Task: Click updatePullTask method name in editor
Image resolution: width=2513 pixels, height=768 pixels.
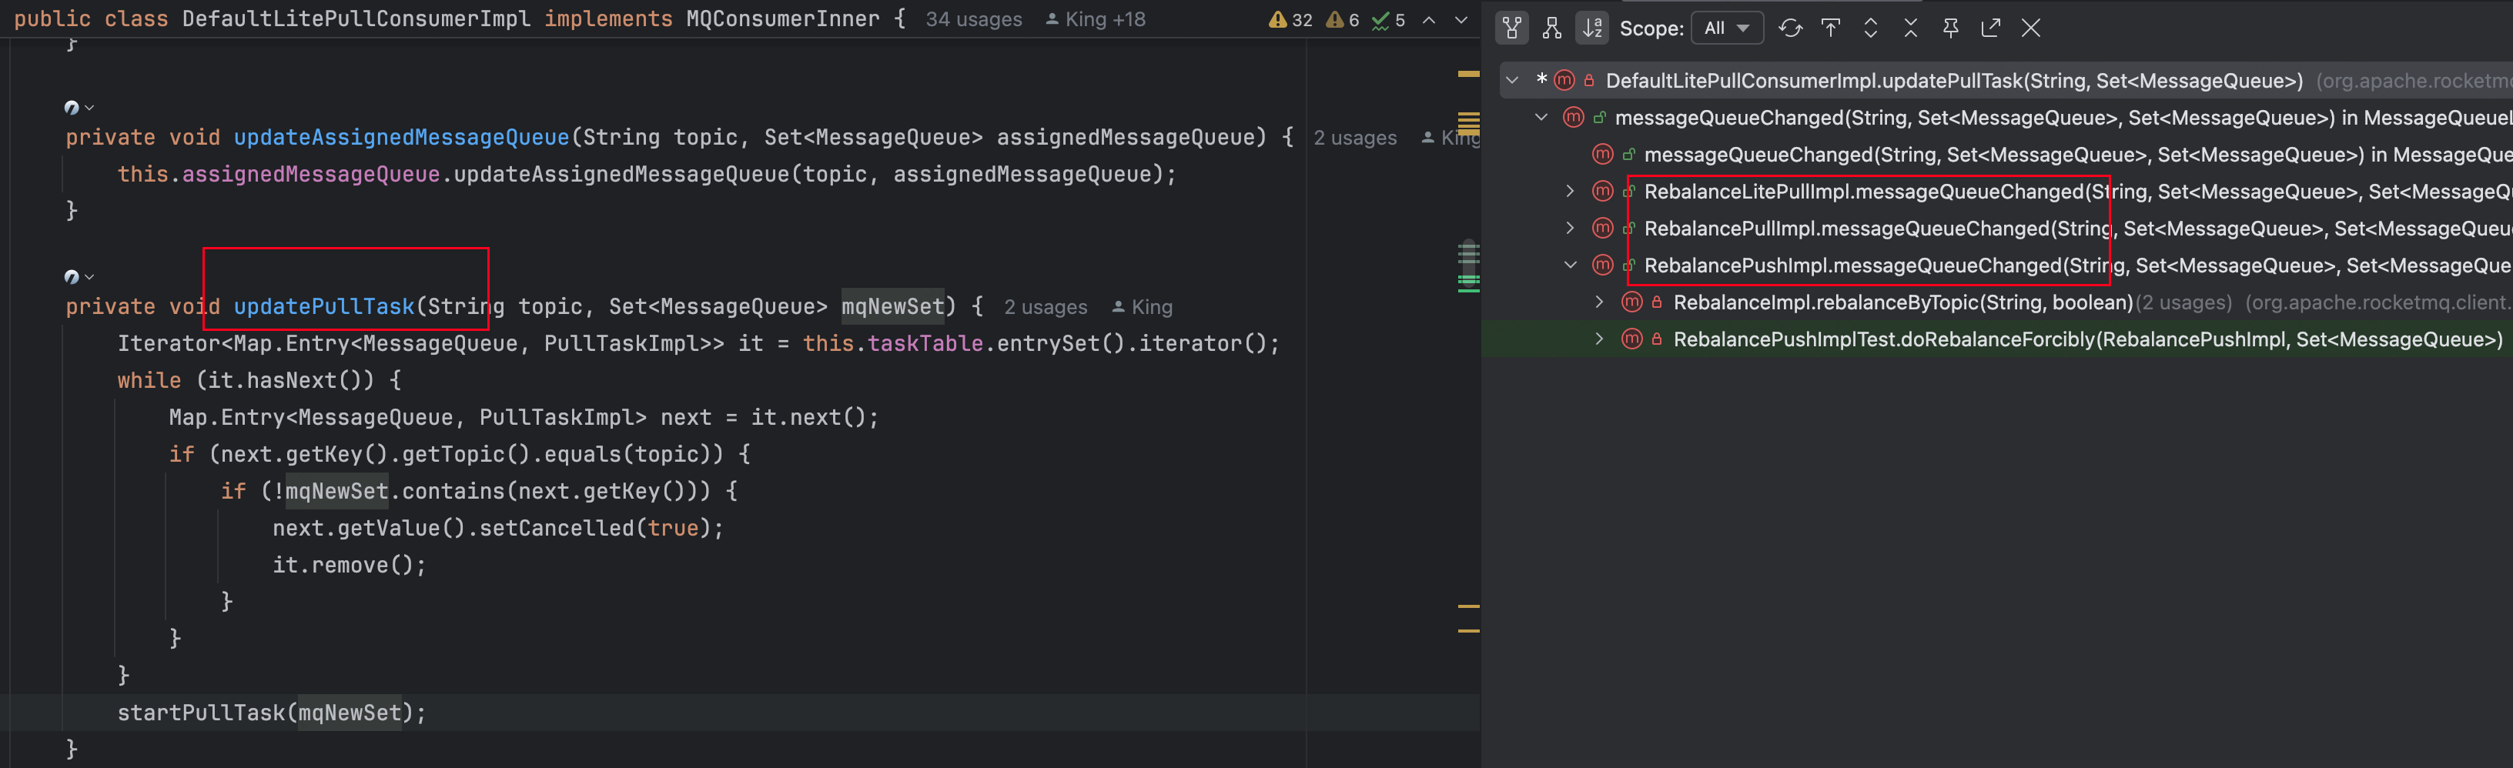Action: click(324, 307)
